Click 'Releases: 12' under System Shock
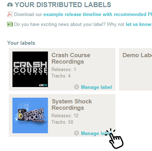Image resolution: width=152 pixels, height=151 pixels. 65,115
